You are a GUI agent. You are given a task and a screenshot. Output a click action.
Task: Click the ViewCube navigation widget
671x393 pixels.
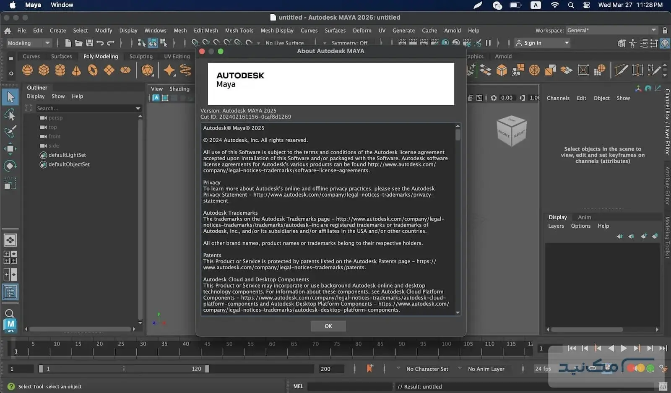(511, 131)
